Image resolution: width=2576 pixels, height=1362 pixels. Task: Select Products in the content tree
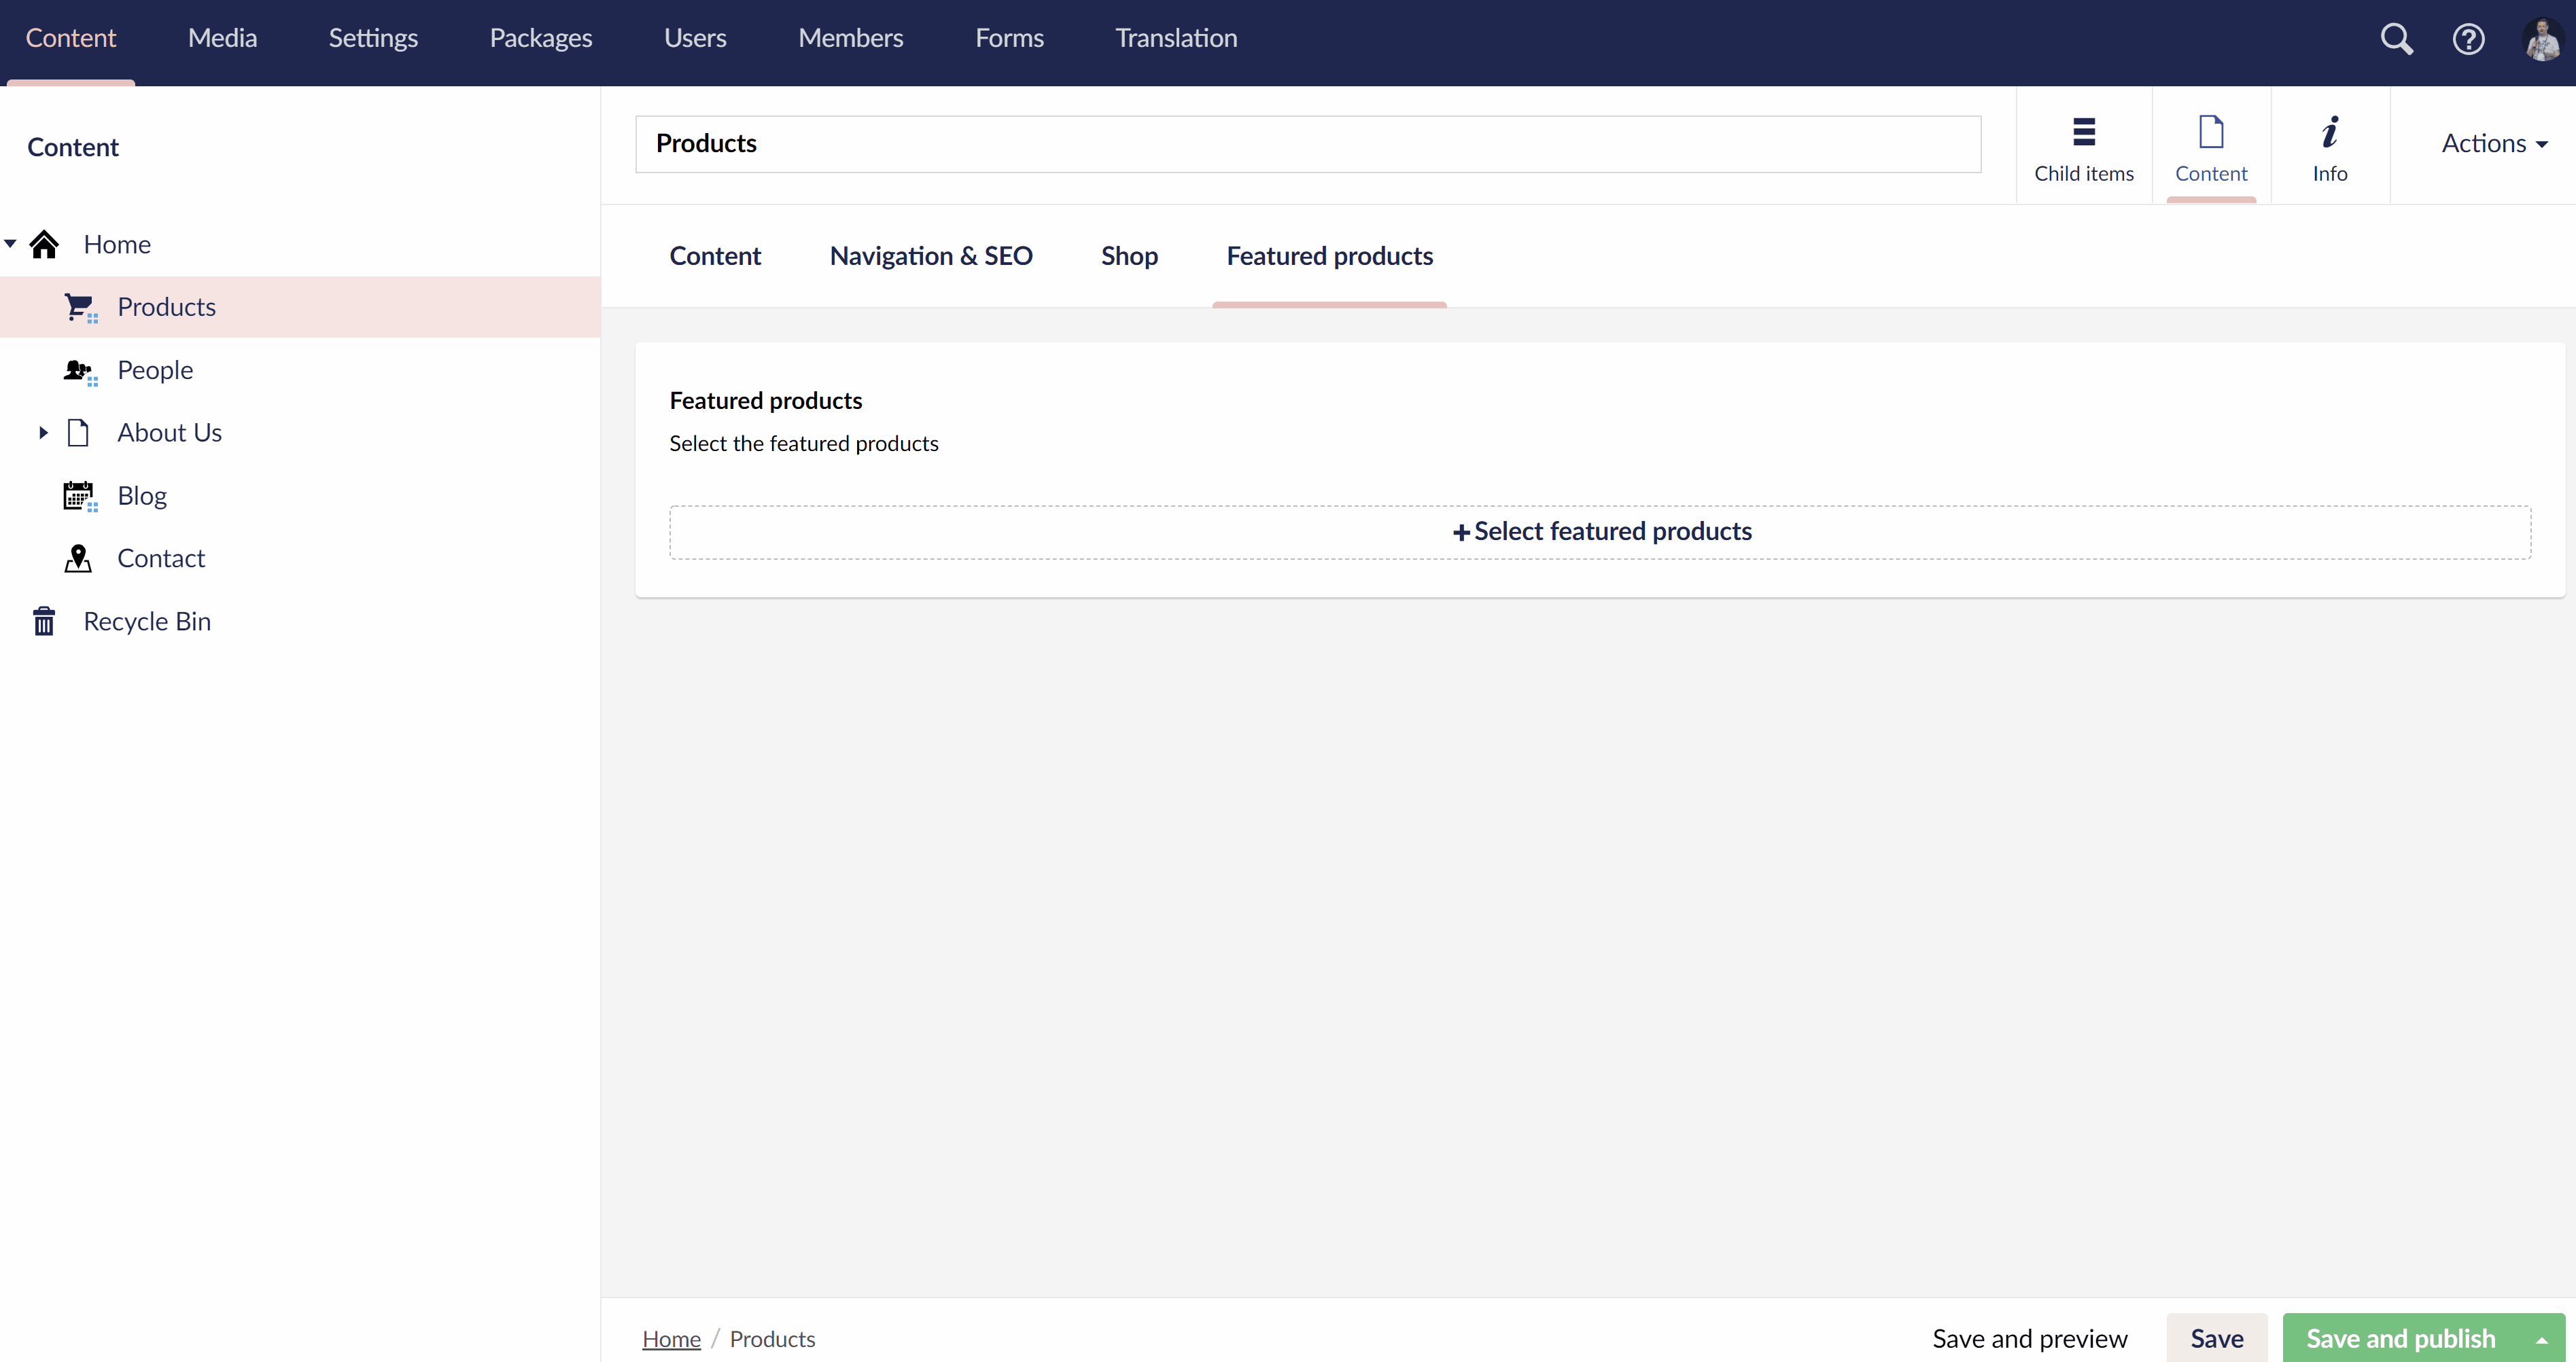[x=166, y=307]
